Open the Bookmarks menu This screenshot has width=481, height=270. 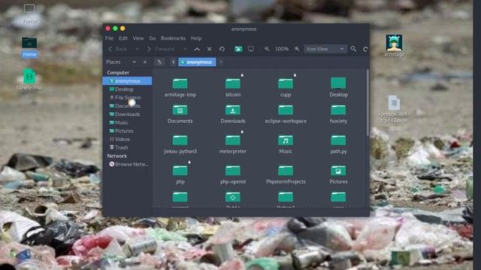click(173, 38)
